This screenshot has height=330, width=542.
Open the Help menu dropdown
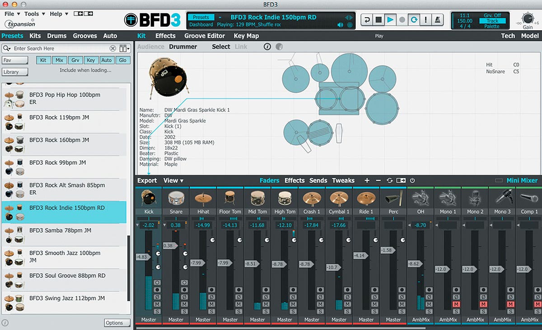[59, 14]
